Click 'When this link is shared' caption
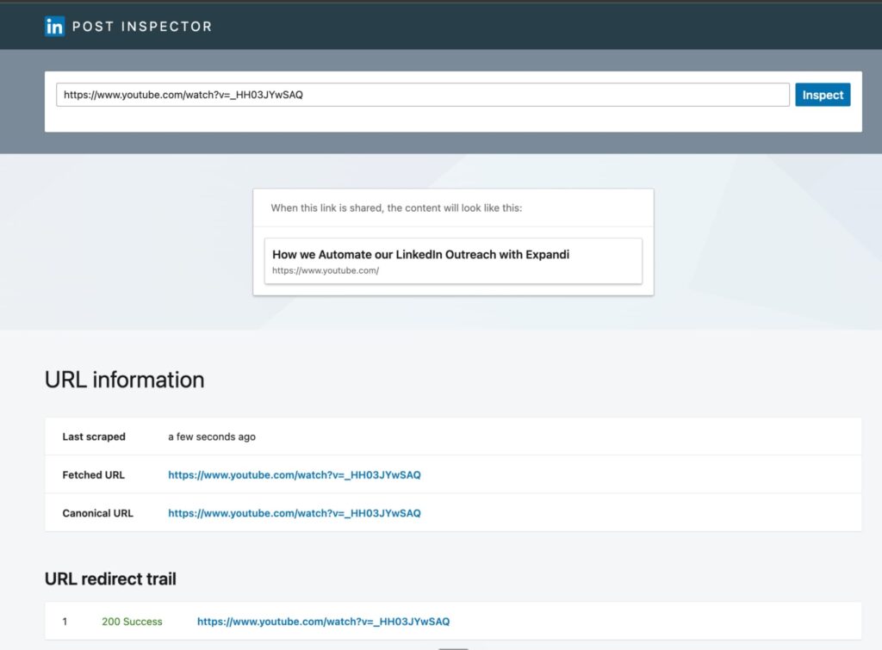The height and width of the screenshot is (650, 882). coord(396,207)
